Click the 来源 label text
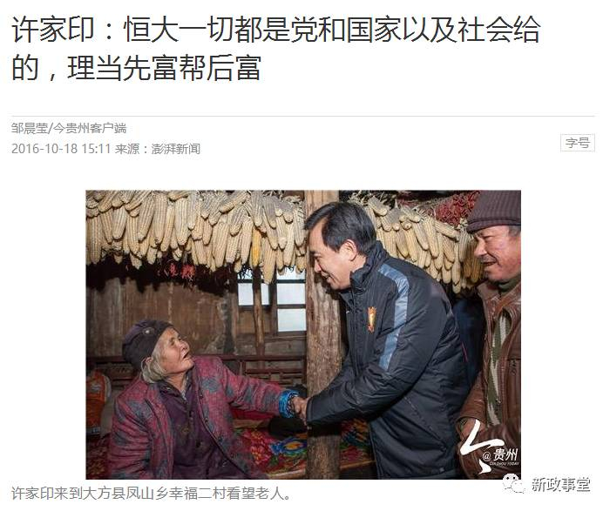 pos(127,149)
